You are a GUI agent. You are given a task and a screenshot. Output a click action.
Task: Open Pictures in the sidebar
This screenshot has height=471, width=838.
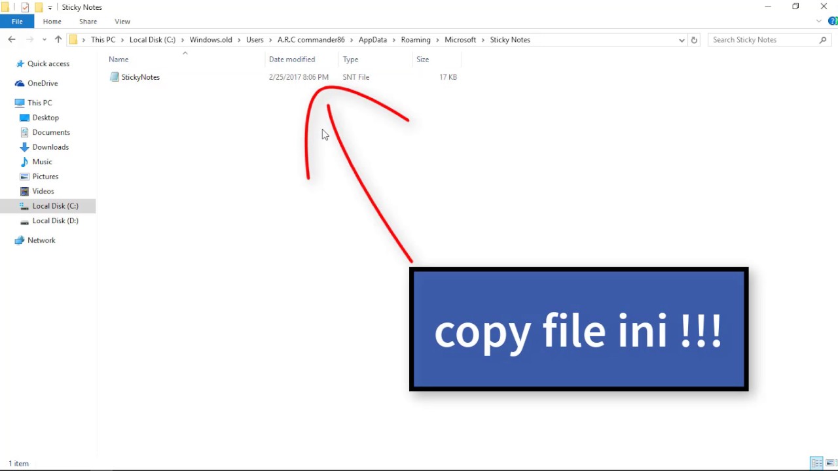coord(45,177)
